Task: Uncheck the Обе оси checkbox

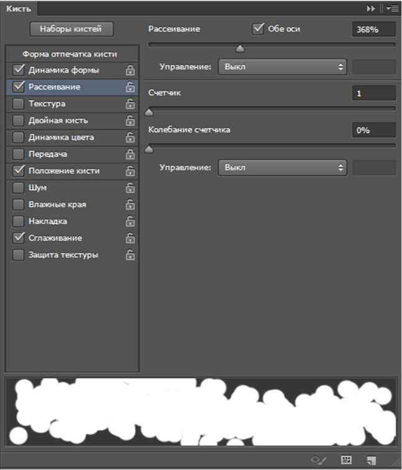Action: (258, 29)
